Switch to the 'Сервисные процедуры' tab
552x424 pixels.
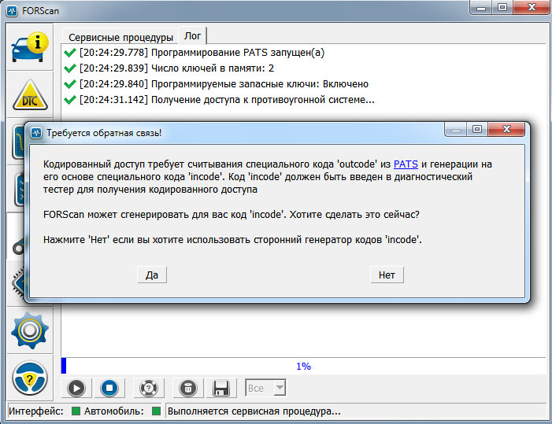coord(120,37)
